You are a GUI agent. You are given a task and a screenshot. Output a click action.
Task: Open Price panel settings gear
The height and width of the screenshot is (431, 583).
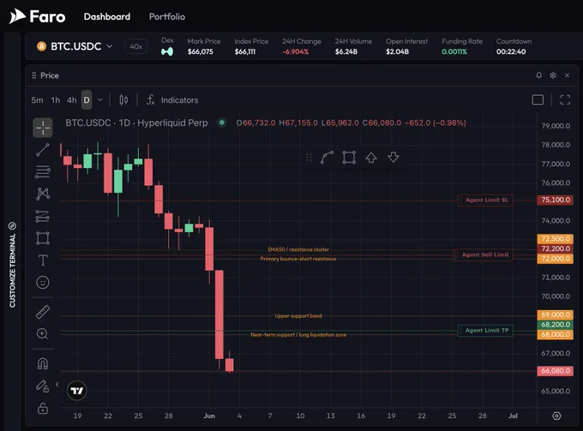pyautogui.click(x=553, y=75)
